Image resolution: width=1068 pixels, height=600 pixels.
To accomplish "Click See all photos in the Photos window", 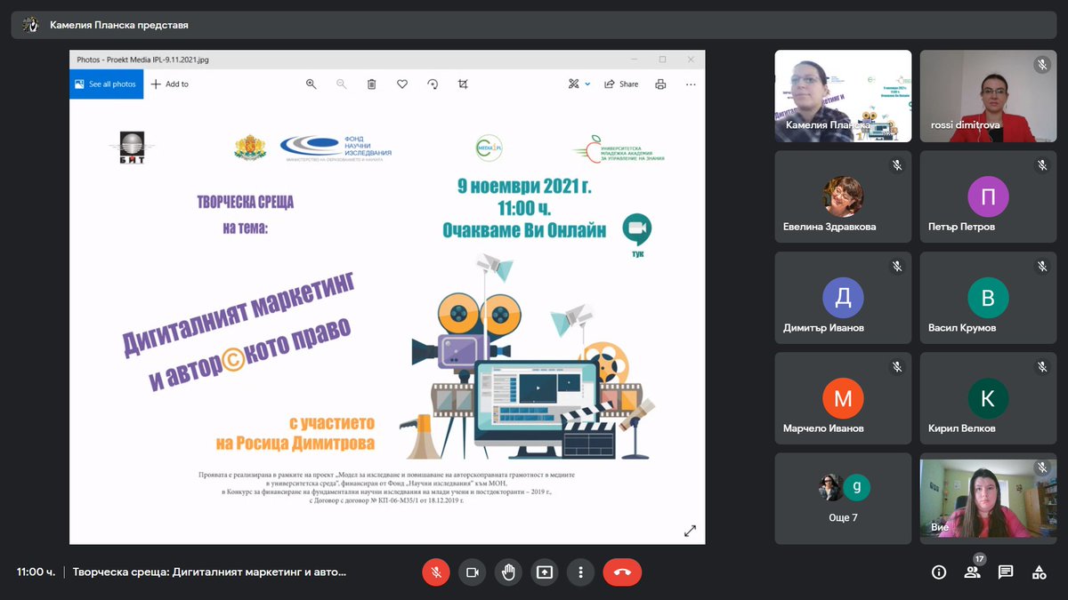I will tap(106, 84).
